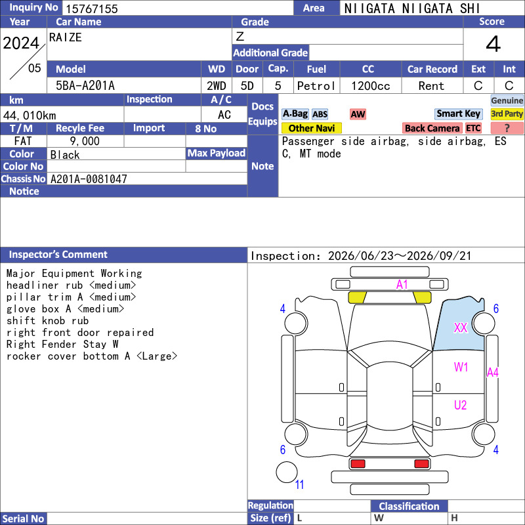Click the left yellow headlight on diagram

357,297
